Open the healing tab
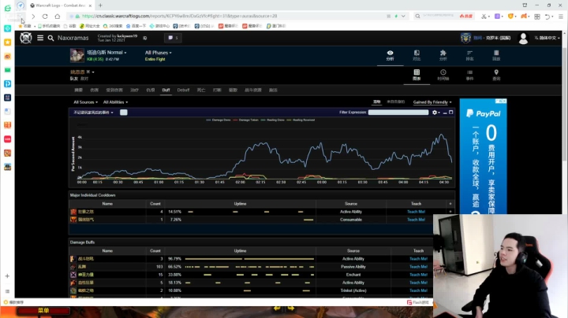The width and height of the screenshot is (568, 318). click(x=134, y=90)
